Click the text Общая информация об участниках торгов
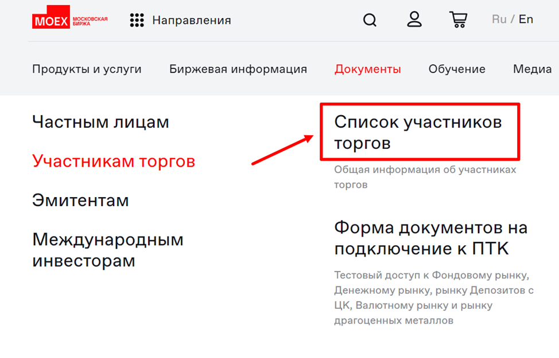Image resolution: width=559 pixels, height=358 pixels. 425,177
